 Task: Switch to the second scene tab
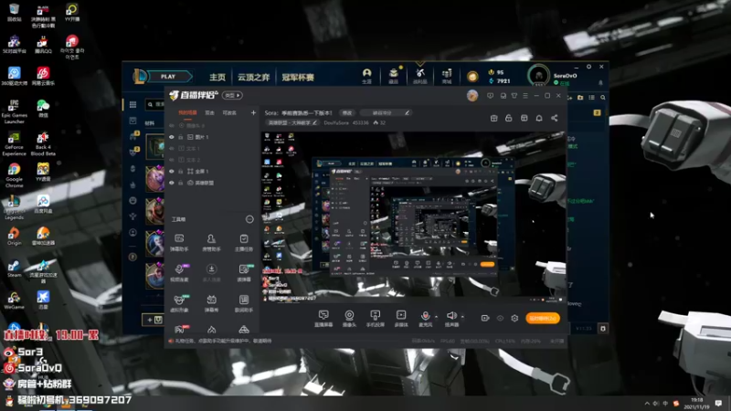click(210, 112)
